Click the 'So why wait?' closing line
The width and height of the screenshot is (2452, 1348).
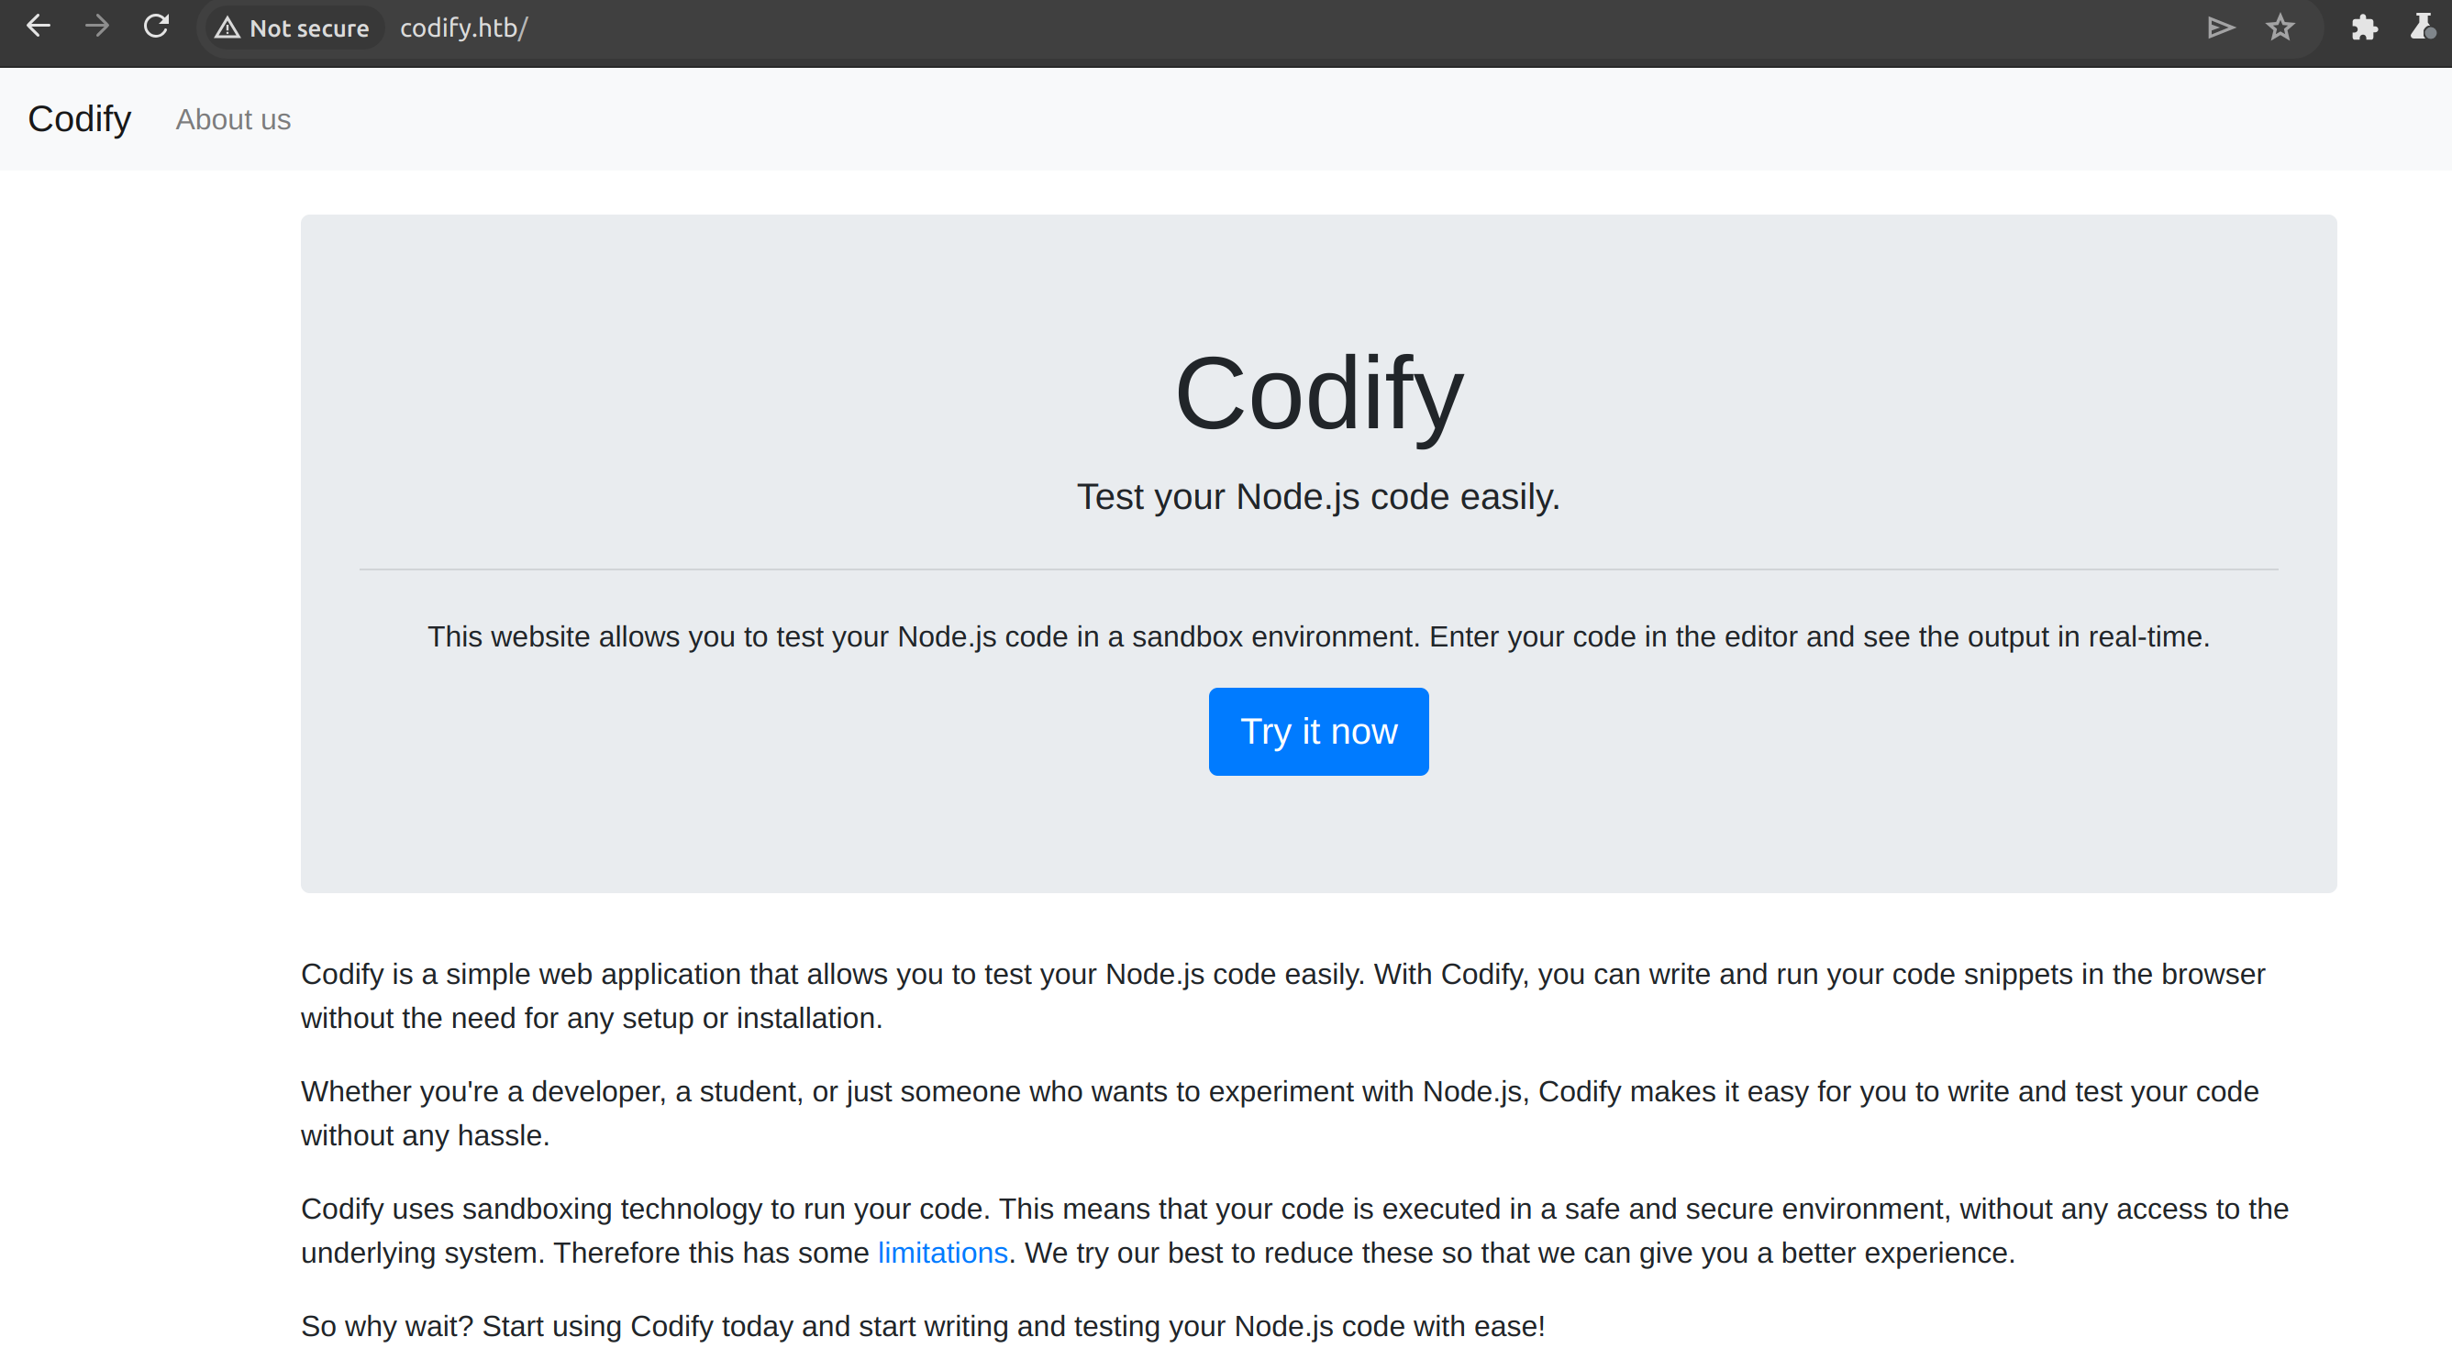(922, 1326)
